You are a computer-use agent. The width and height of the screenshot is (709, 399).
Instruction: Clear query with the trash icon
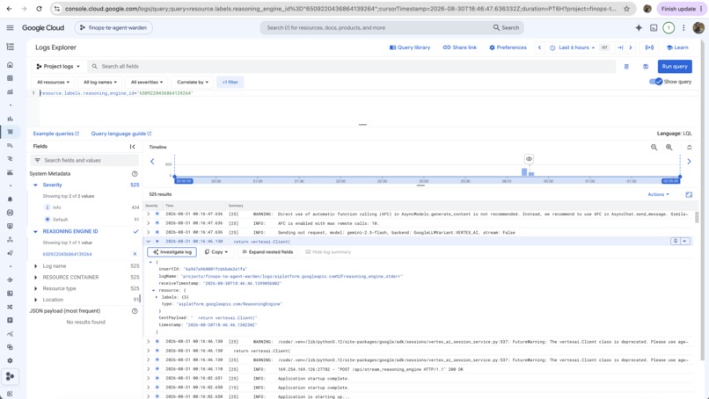626,67
